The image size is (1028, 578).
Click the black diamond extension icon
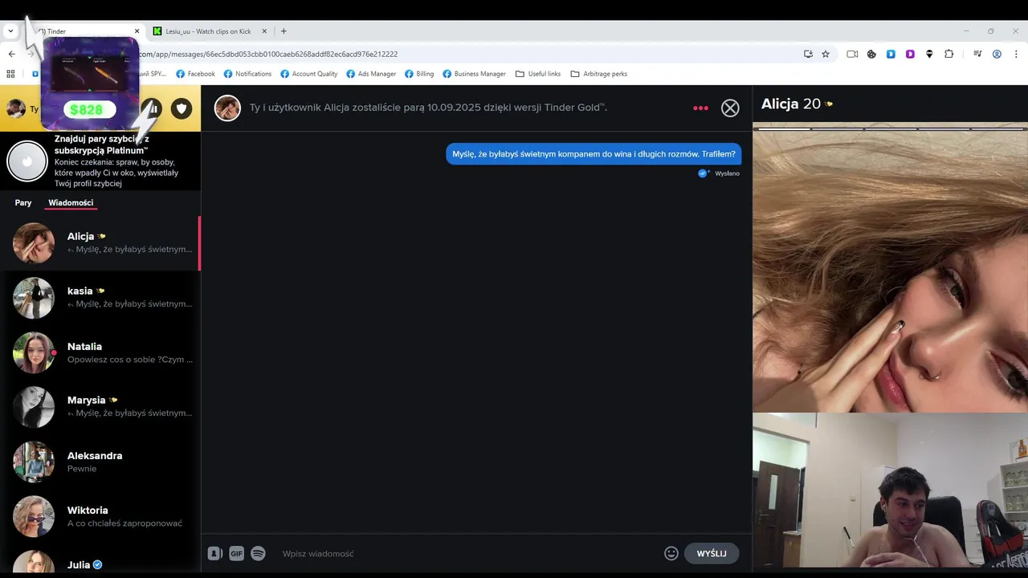[x=929, y=54]
